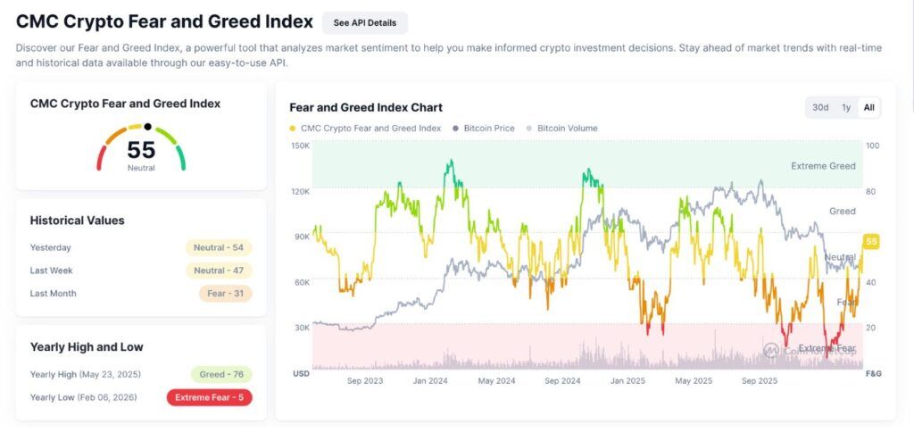The height and width of the screenshot is (433, 914).
Task: Click the CoinMarketCap watermark logo in chart
Action: [771, 350]
